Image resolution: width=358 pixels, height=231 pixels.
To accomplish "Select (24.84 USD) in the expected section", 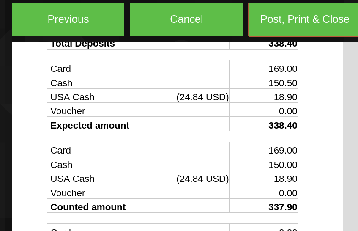I will pyautogui.click(x=202, y=97).
